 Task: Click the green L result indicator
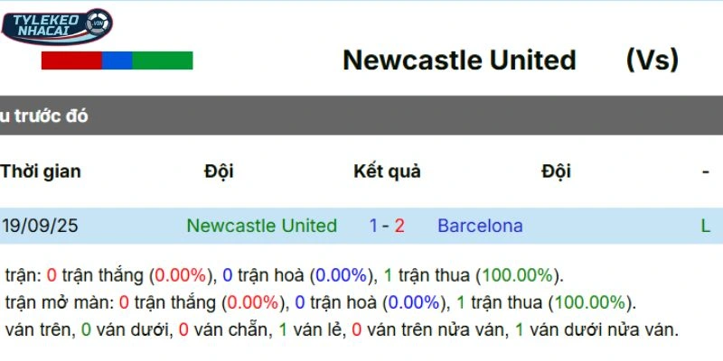(x=706, y=226)
